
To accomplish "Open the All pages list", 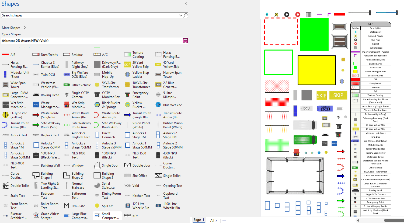I will point(214,220).
